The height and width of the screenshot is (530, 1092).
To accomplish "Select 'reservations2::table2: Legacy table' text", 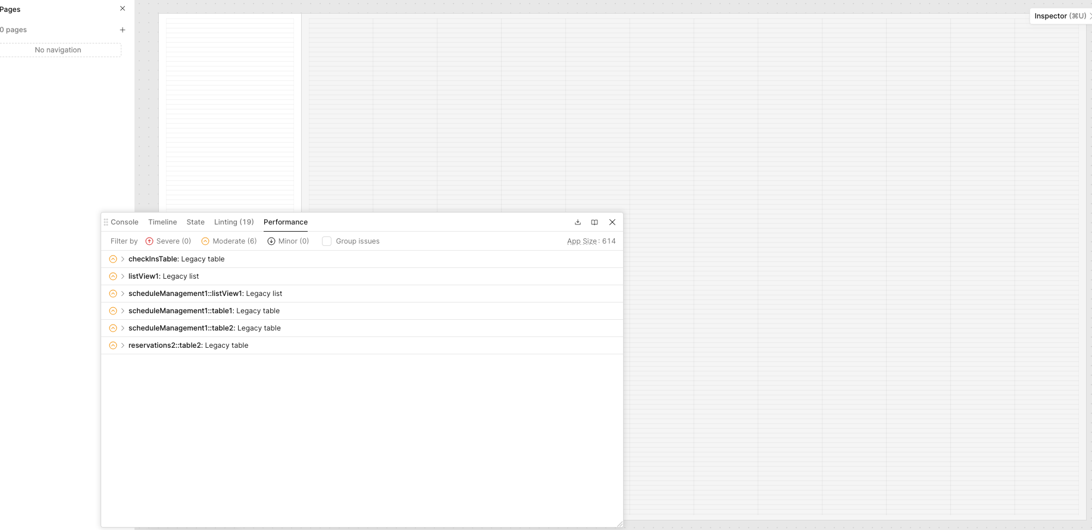I will pos(189,345).
